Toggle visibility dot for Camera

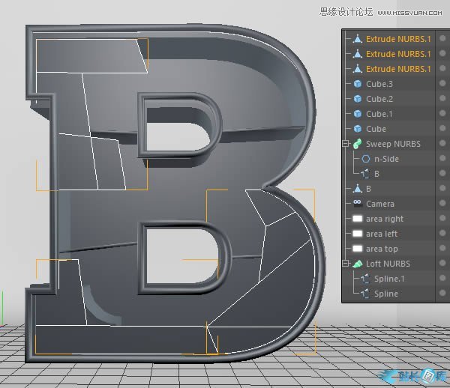443,204
